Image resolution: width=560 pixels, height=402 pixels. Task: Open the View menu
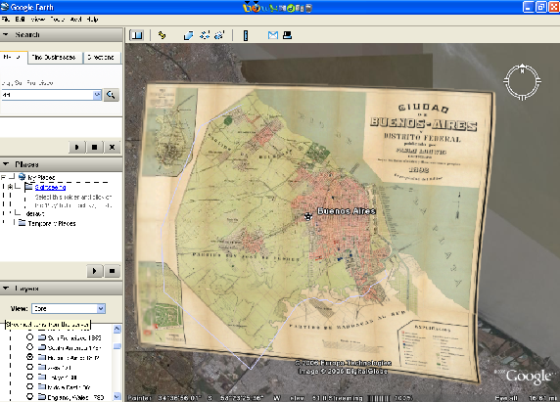coord(38,20)
